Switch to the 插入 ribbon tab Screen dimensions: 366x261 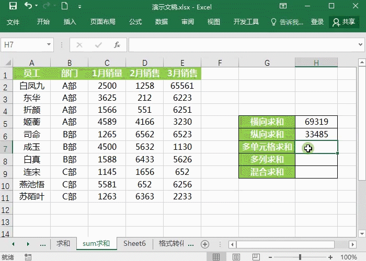coord(70,22)
